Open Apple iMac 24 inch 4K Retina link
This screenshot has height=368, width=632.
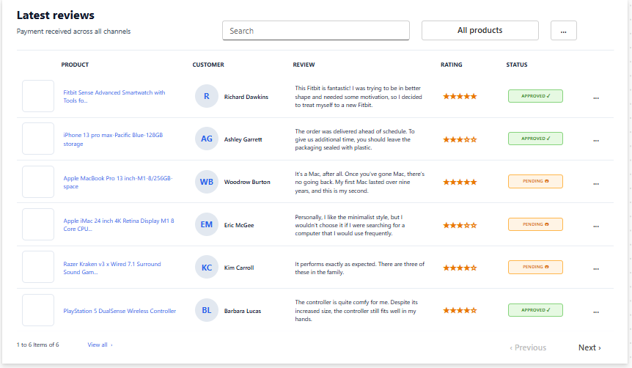(x=119, y=224)
